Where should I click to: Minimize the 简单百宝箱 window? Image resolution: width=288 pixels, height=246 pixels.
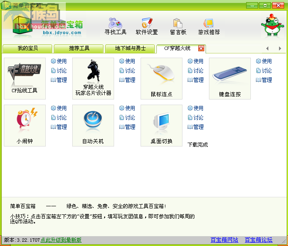coord(252,6)
